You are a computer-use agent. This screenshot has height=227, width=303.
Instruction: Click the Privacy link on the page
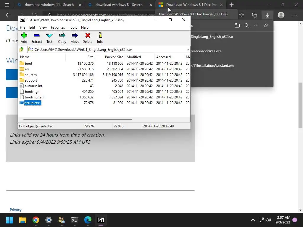click(16, 210)
